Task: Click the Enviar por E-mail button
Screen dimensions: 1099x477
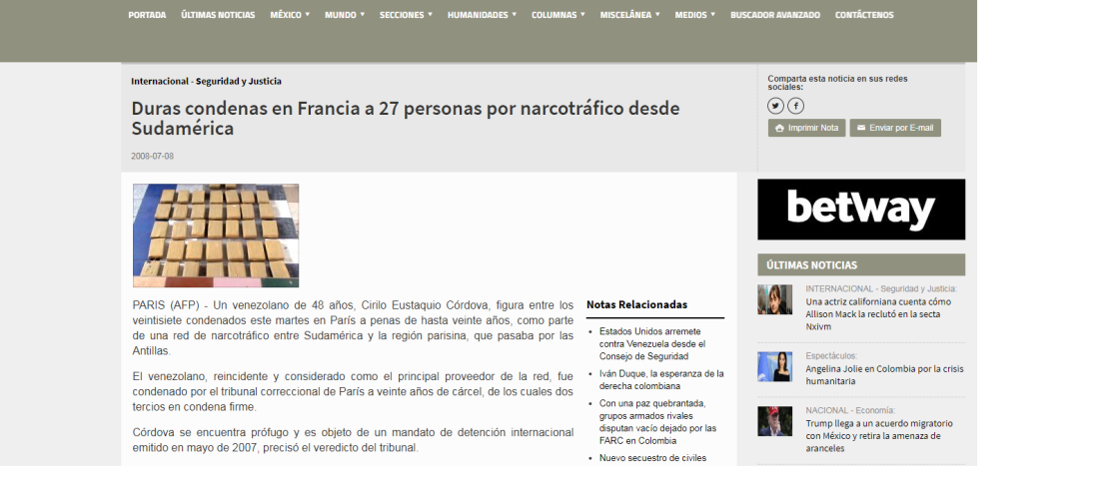Action: (x=895, y=129)
